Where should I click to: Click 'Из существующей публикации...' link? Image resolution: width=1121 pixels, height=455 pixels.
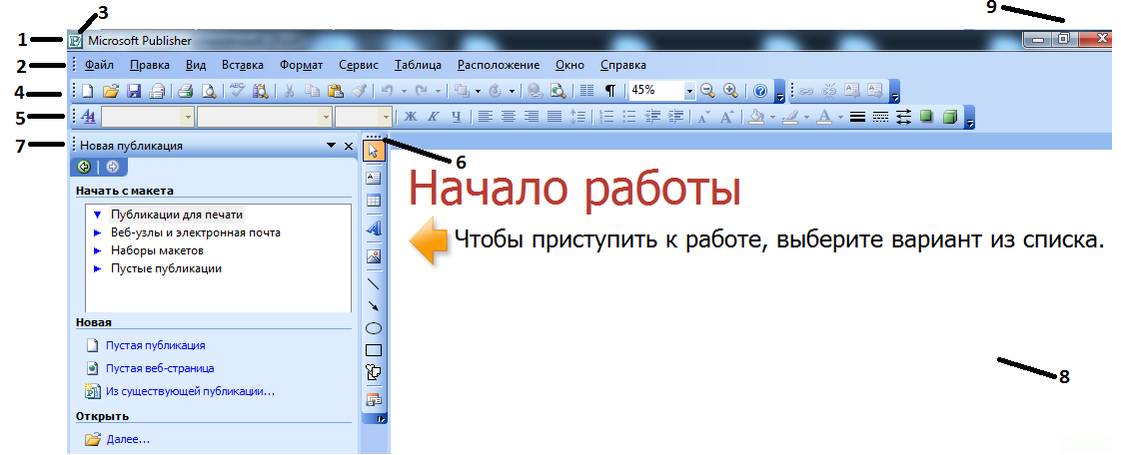coord(190,391)
